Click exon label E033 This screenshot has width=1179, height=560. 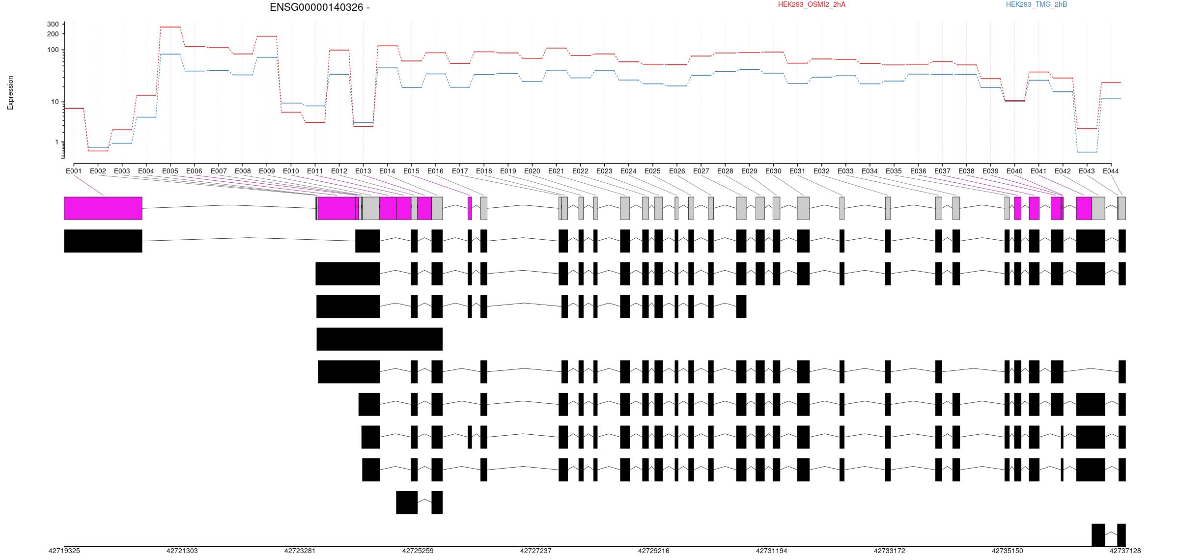click(x=845, y=171)
